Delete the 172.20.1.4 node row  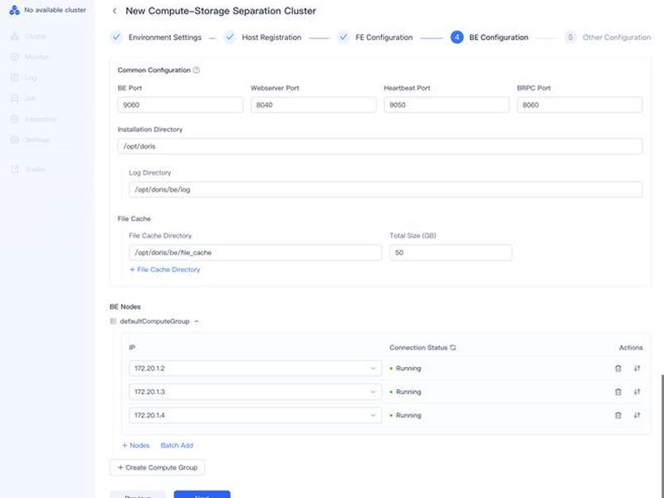point(618,416)
